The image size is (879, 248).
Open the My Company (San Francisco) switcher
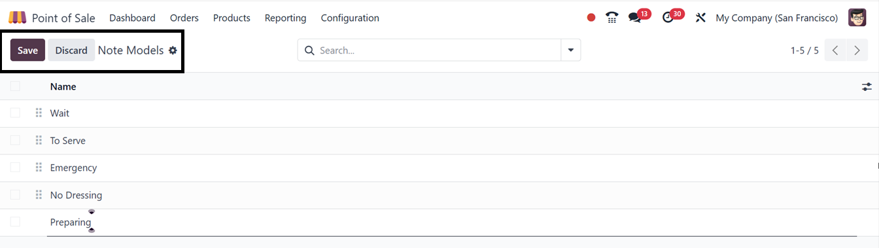(777, 18)
